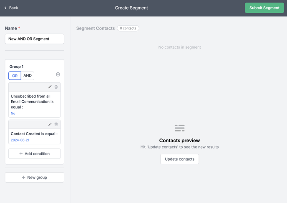Click the Add condition button
This screenshot has width=287, height=203.
34,154
